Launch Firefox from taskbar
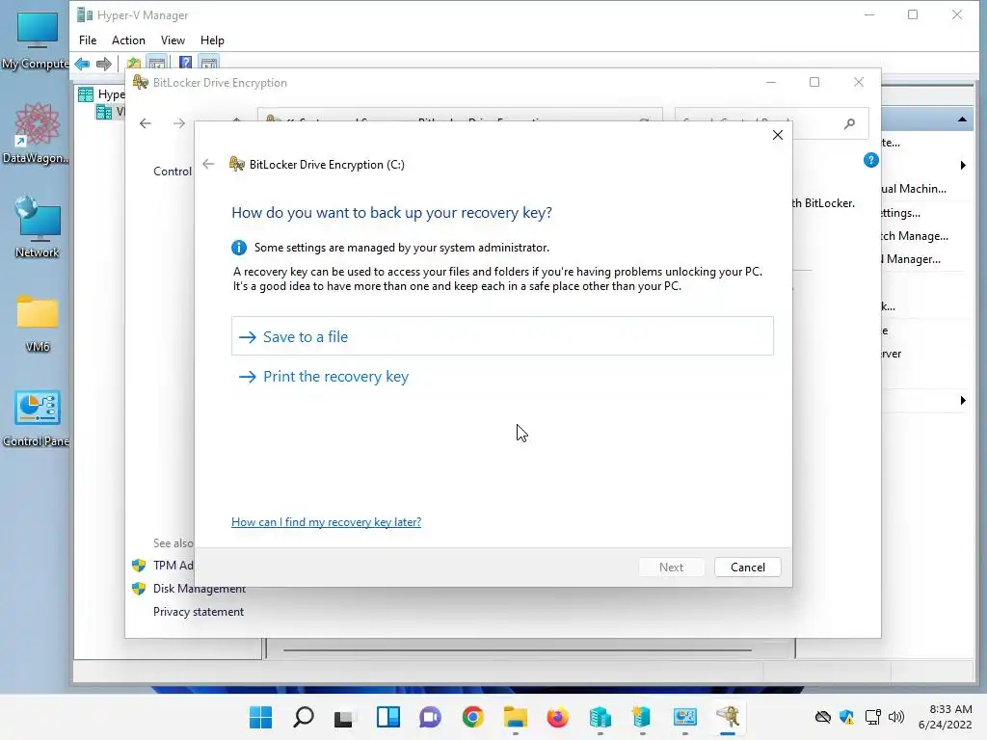Image resolution: width=987 pixels, height=740 pixels. 558,717
